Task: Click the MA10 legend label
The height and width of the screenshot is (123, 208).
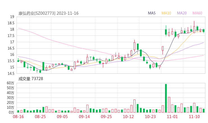Action: click(x=166, y=13)
